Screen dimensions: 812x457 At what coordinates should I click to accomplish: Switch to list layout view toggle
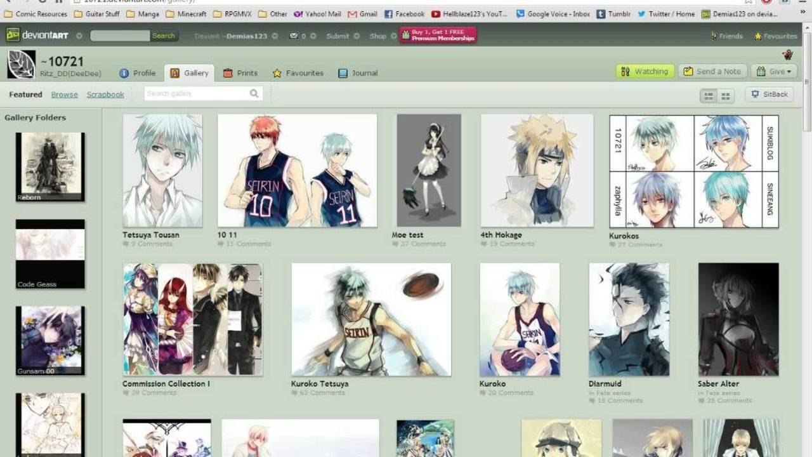pyautogui.click(x=709, y=96)
